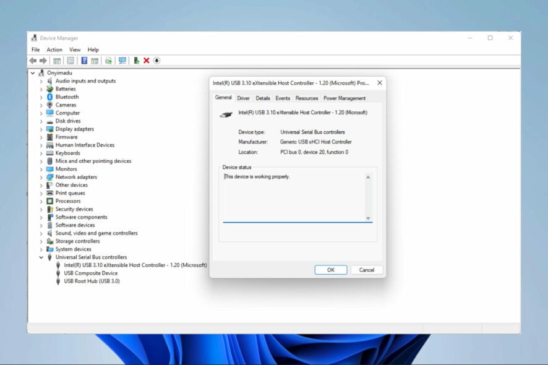Image resolution: width=548 pixels, height=365 pixels.
Task: Open the Power Management tab
Action: tap(345, 98)
